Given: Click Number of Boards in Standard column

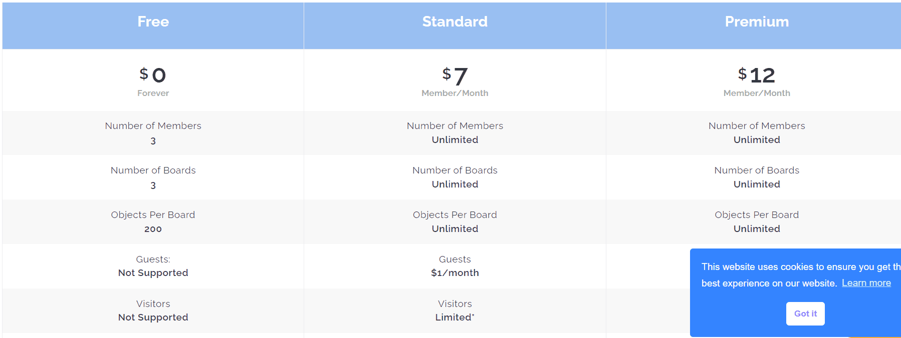Looking at the screenshot, I should (455, 170).
